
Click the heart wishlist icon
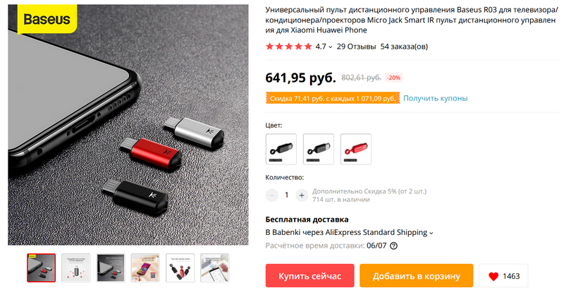(x=493, y=276)
